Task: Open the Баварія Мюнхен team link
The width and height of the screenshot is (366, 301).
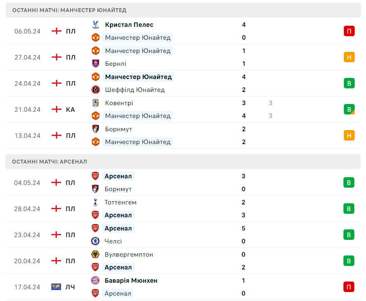Action: pos(131,280)
